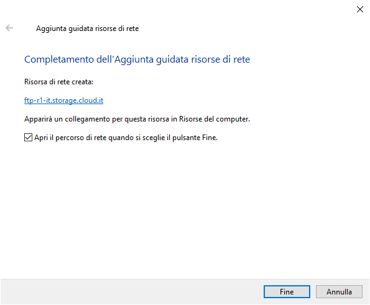Click the words 'pulsante Fine' in the checkbox label

[195, 138]
